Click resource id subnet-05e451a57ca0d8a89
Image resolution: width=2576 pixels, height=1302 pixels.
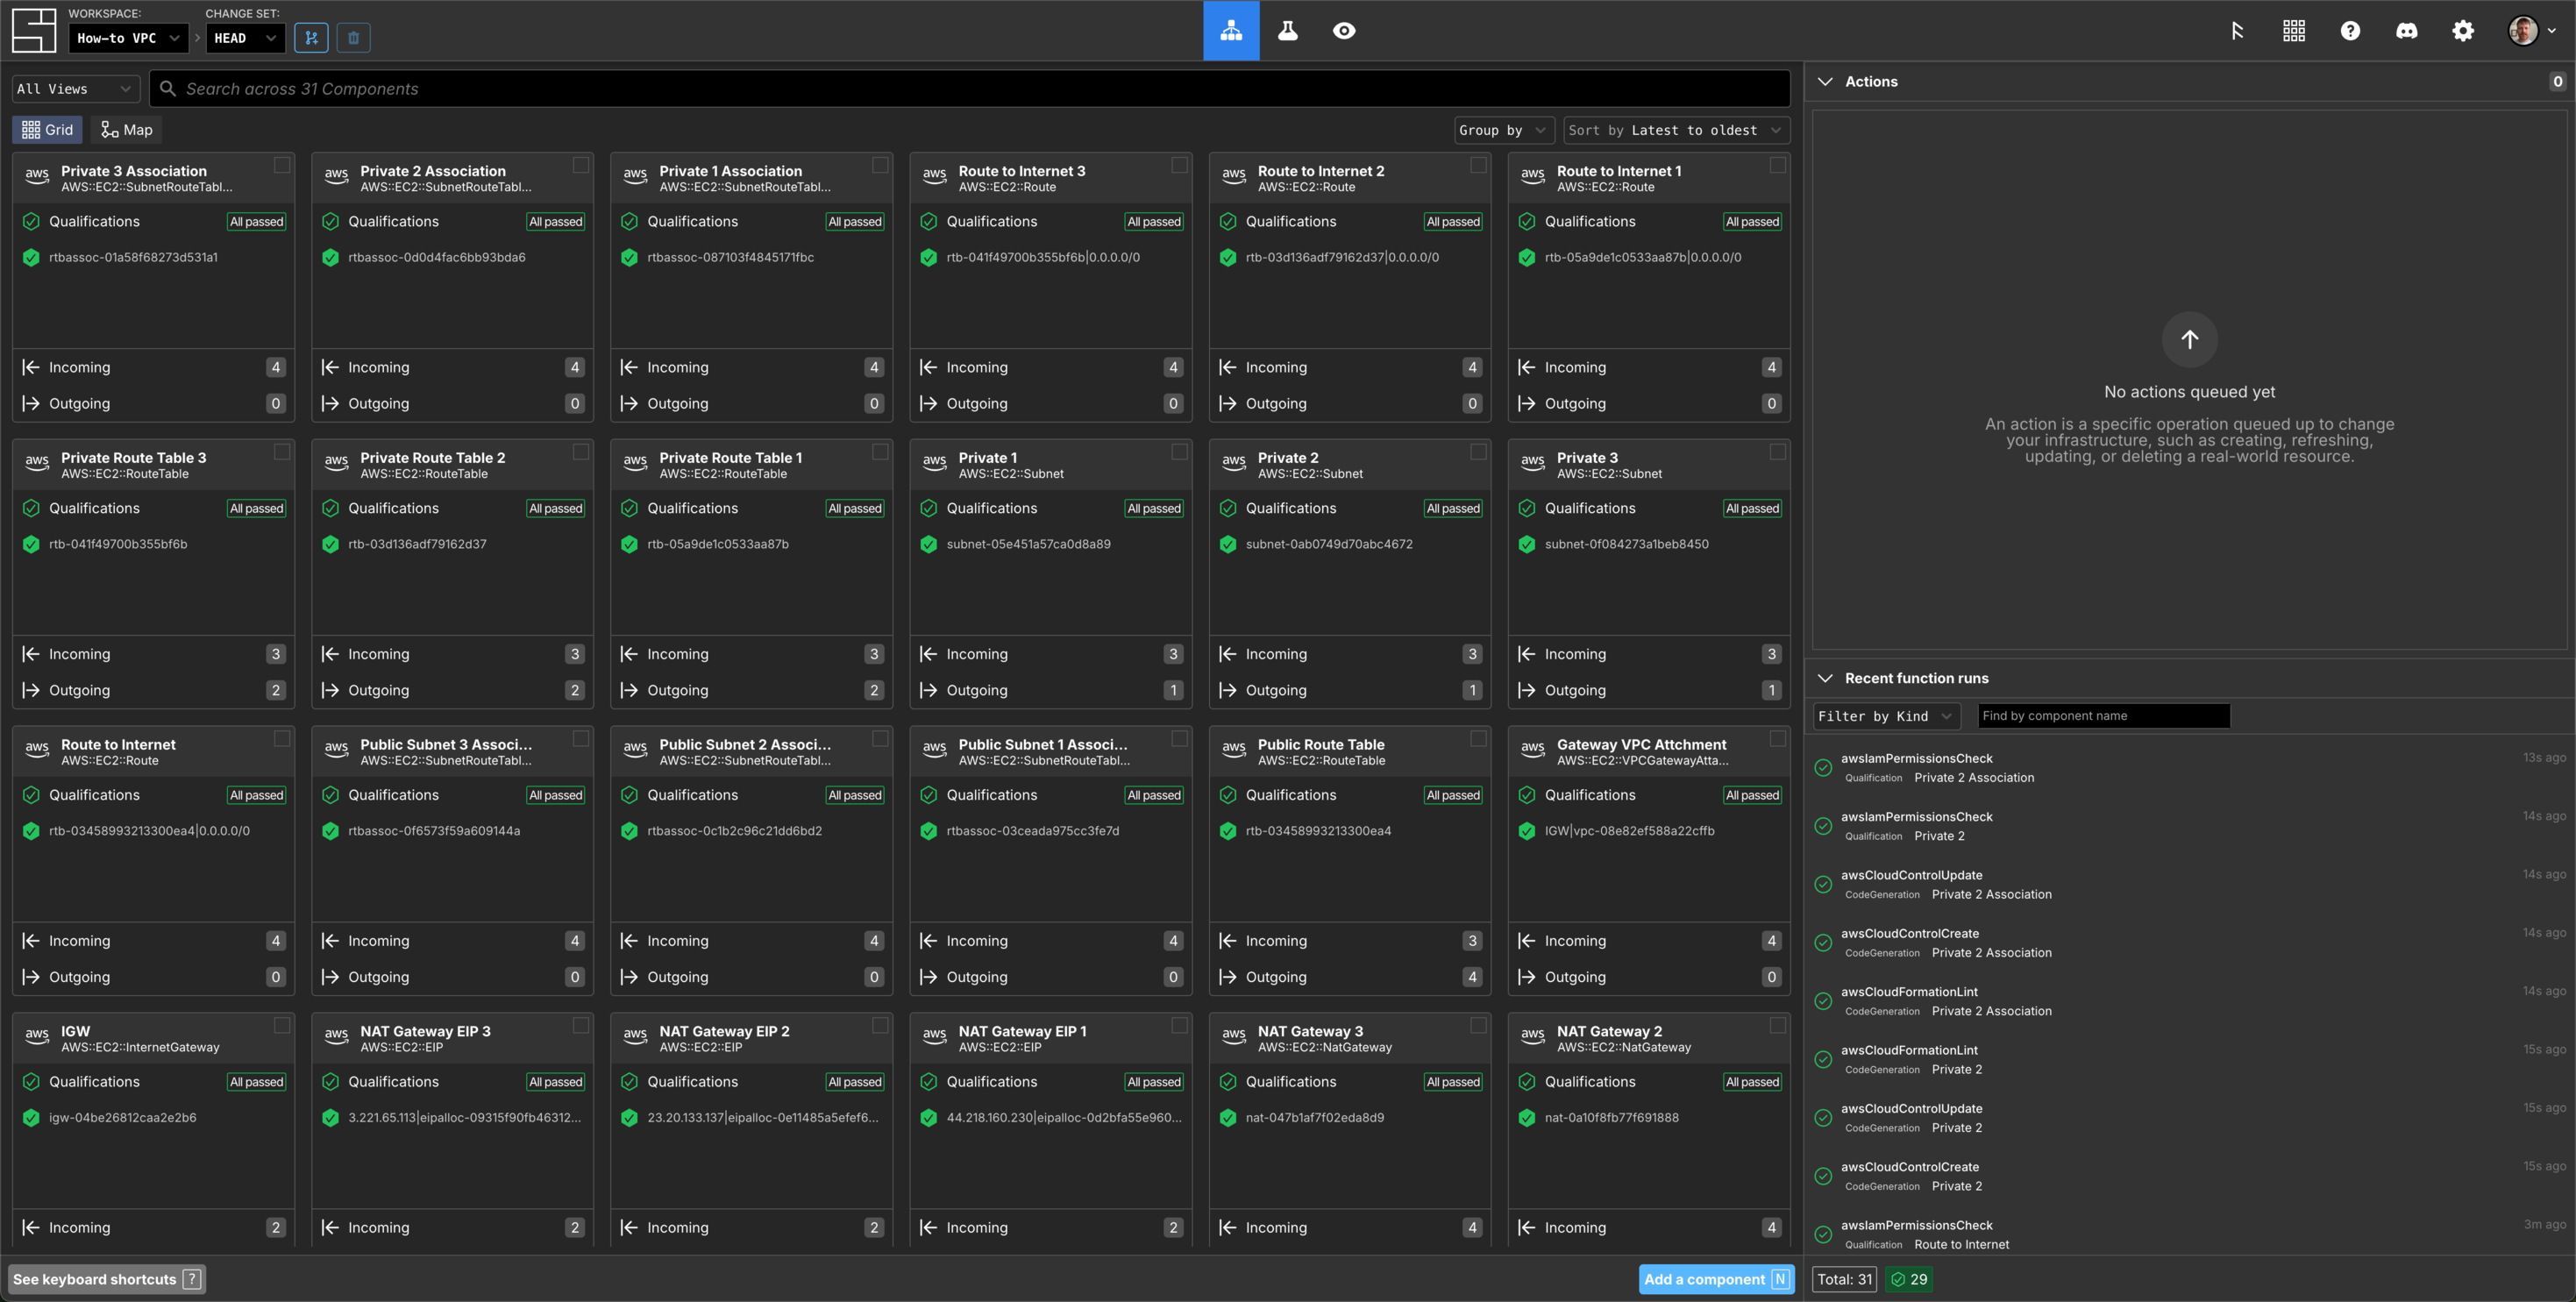click(x=1028, y=544)
